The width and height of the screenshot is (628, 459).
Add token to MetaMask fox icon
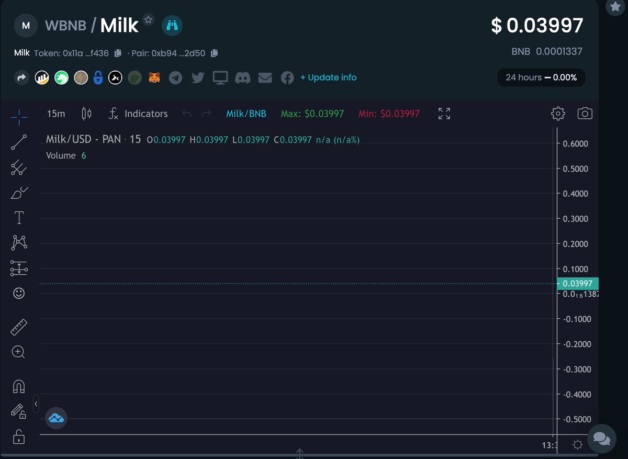(x=155, y=78)
